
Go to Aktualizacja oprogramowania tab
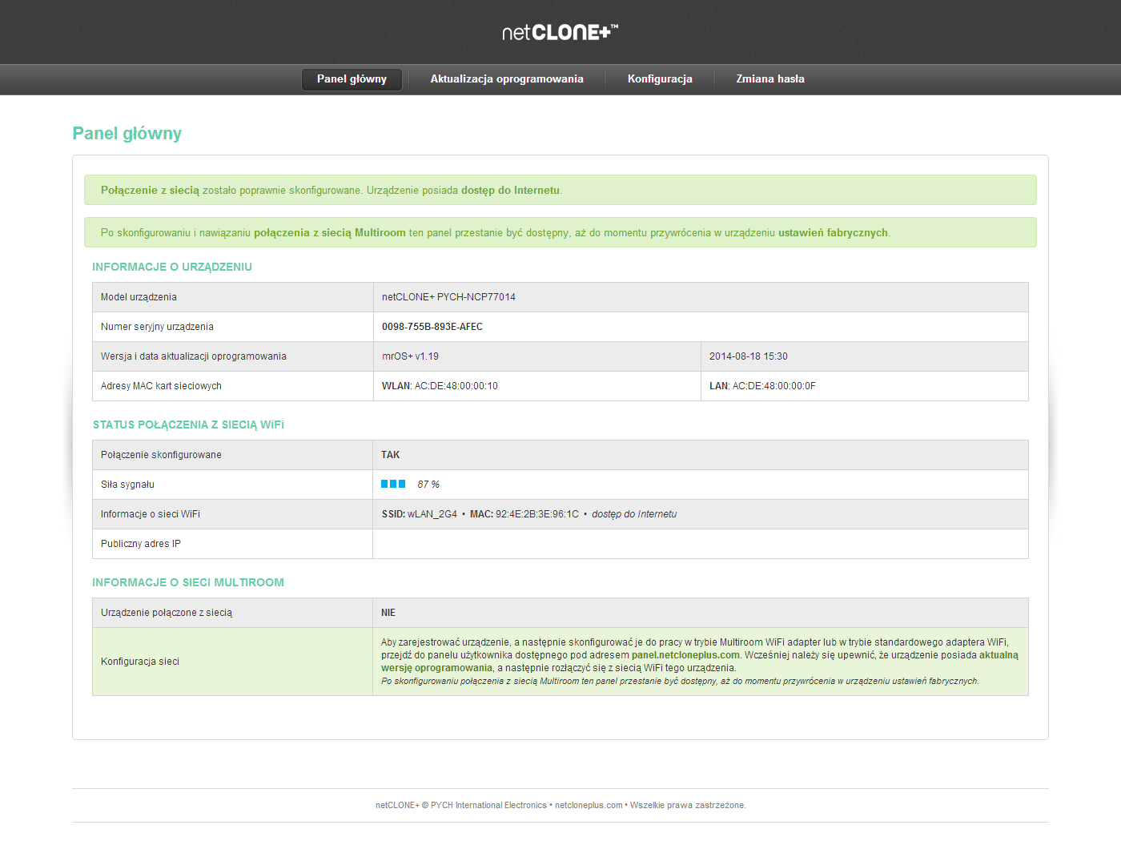tap(507, 79)
